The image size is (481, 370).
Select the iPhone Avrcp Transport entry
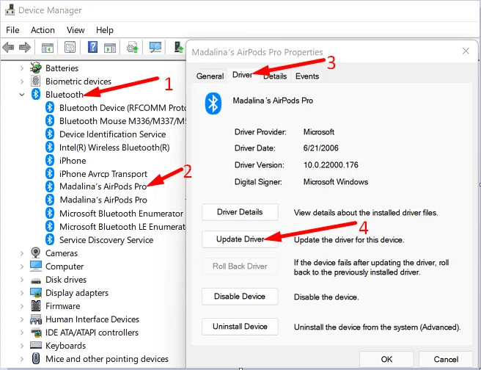coord(103,174)
